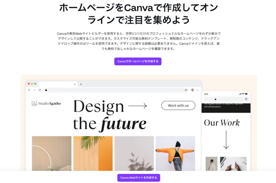
Task: Click the Our Work heading in phone mockup
Action: coord(222,123)
